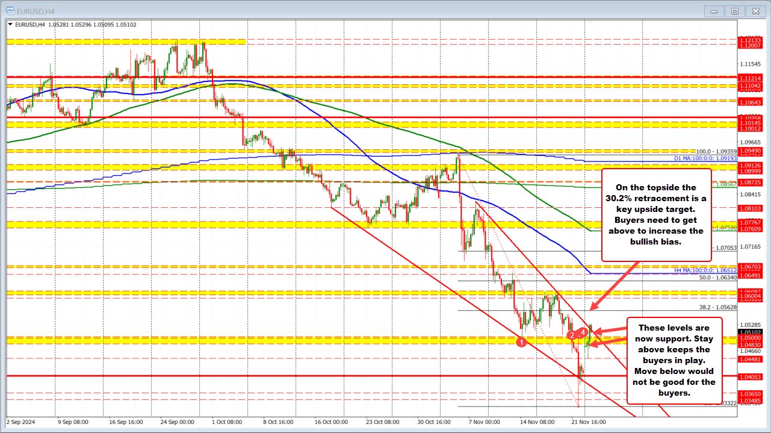Click the 'H4 MA:100:0:0: 1.06512' label
Image resolution: width=771 pixels, height=433 pixels.
tap(704, 270)
